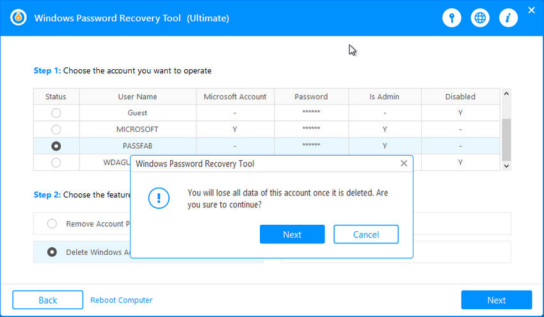Click the Disabled column header
Viewport: 544px width, 317px height.
tap(460, 97)
